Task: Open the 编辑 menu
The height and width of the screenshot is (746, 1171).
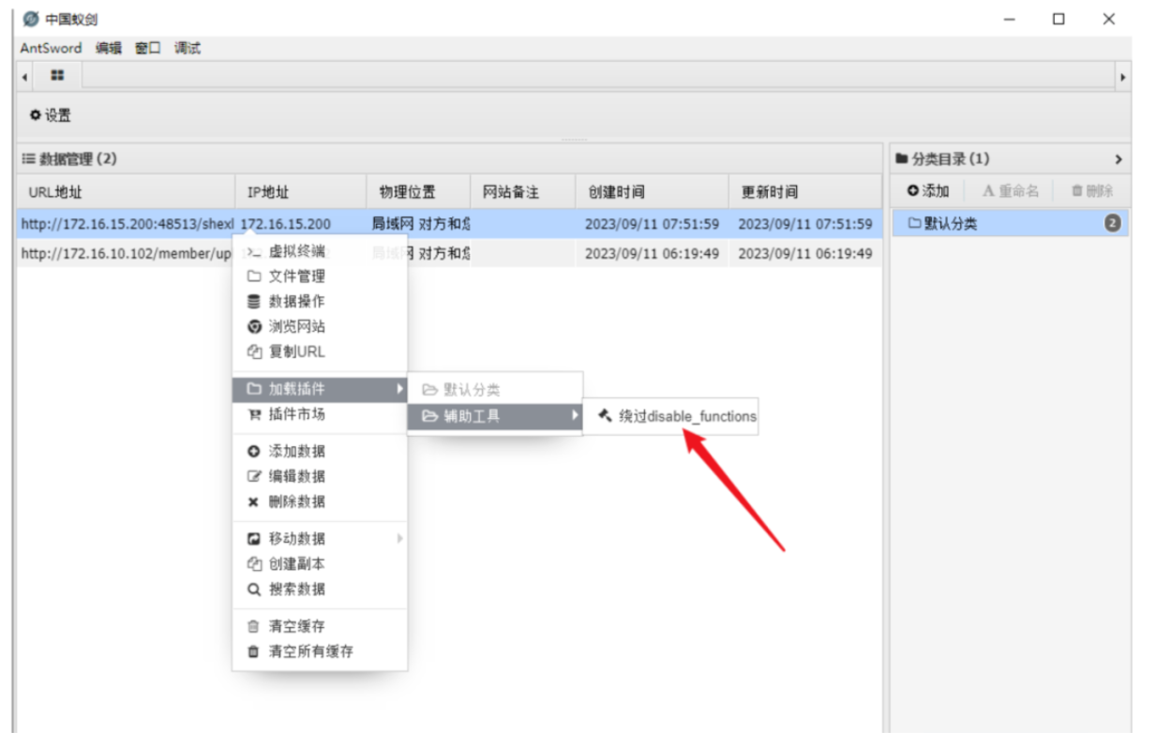Action: coord(109,48)
